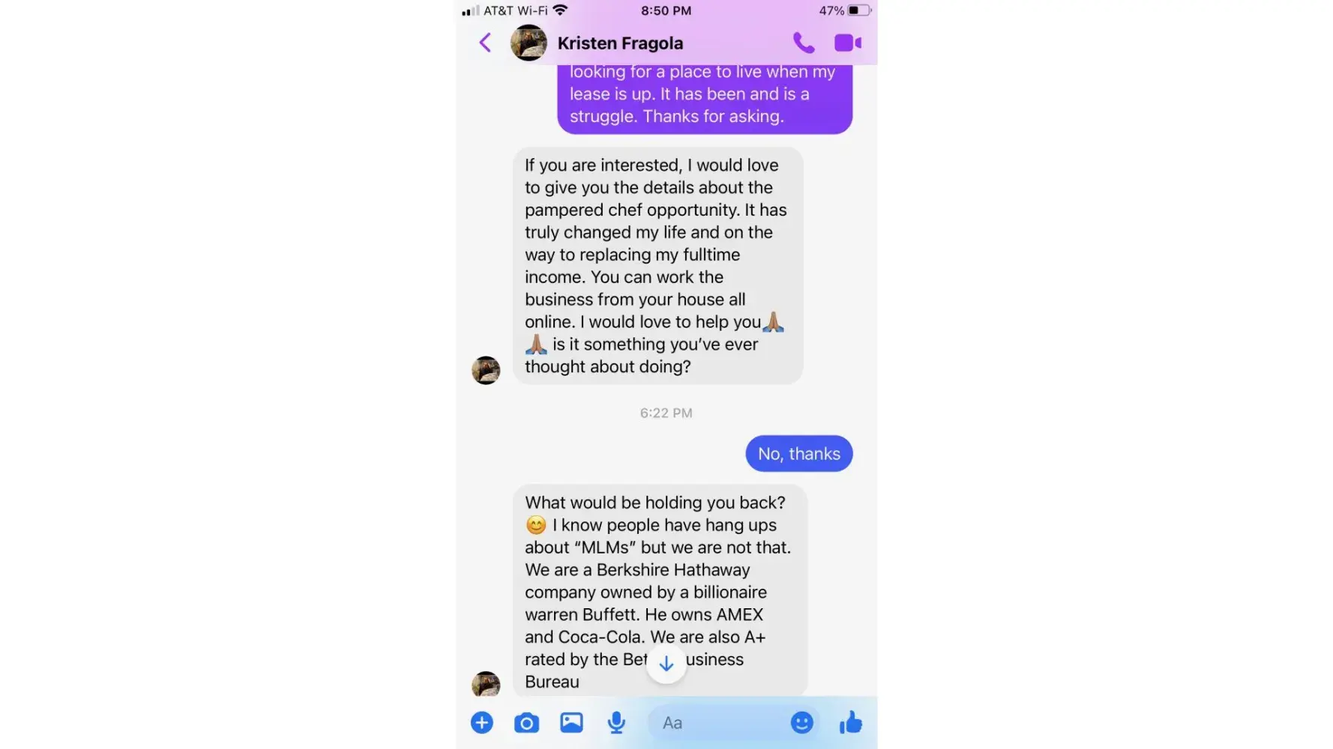Tap the back arrow to leave chat
The image size is (1333, 749).
point(485,43)
